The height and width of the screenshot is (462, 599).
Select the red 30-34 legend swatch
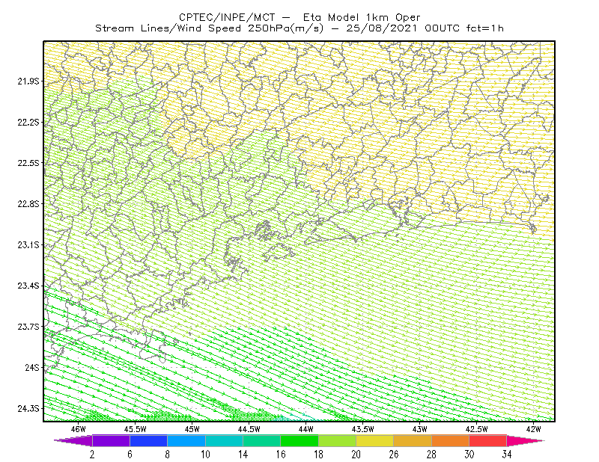[x=488, y=440]
